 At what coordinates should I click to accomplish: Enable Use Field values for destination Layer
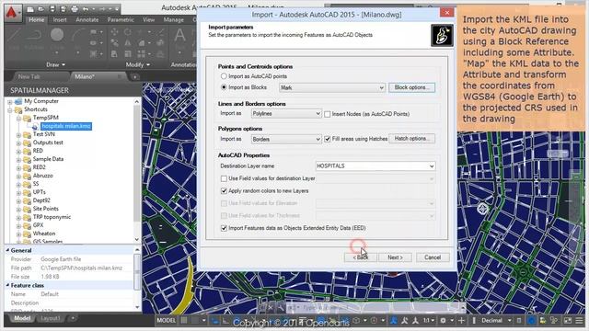click(224, 178)
